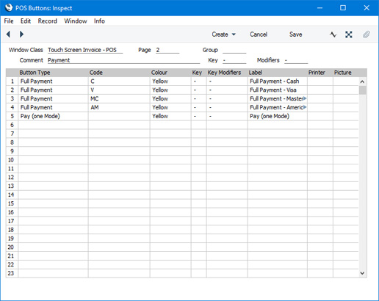The width and height of the screenshot is (379, 301).
Task: Open the attachments paperclip icon
Action: click(366, 35)
